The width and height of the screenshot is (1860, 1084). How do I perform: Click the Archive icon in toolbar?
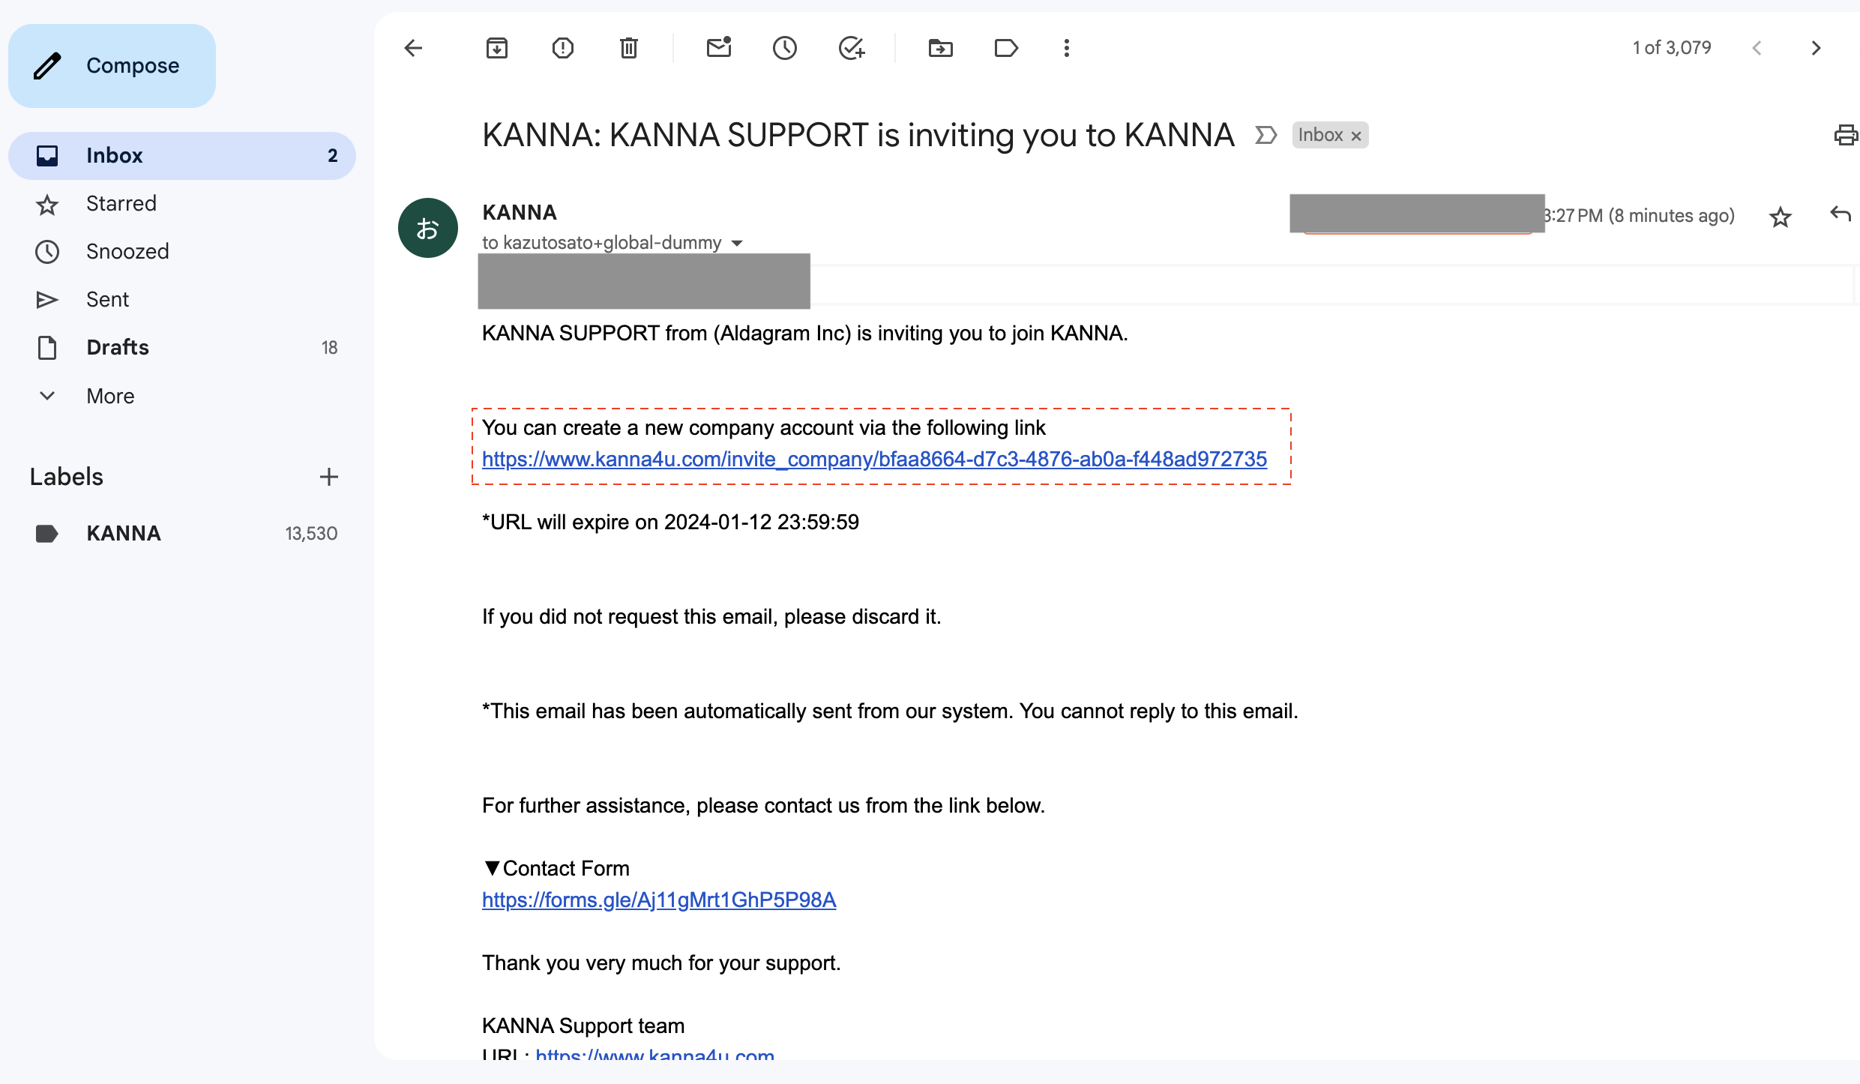coord(496,48)
